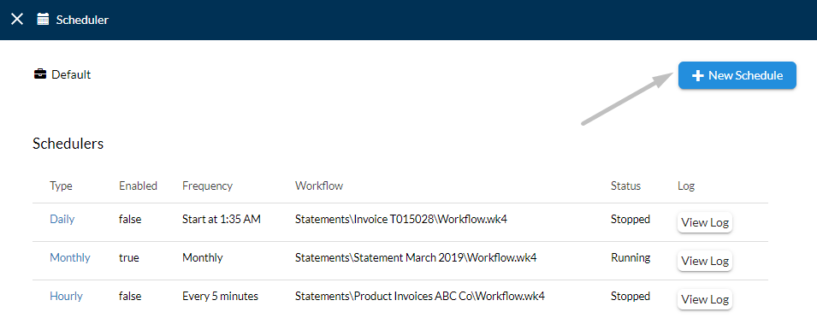
Task: Click the Invoice T015028 workflow path
Action: (401, 220)
